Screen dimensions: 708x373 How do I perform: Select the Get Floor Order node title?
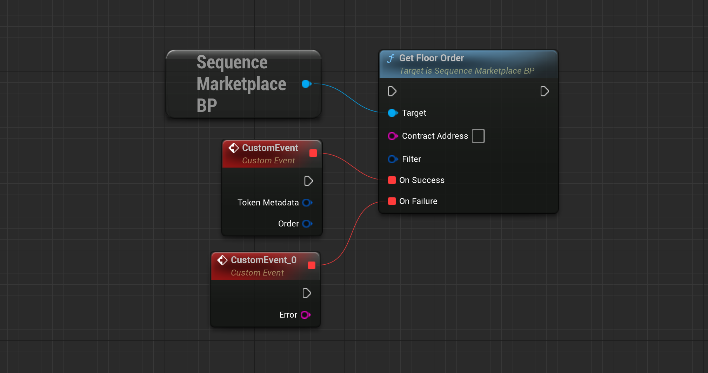pos(432,58)
